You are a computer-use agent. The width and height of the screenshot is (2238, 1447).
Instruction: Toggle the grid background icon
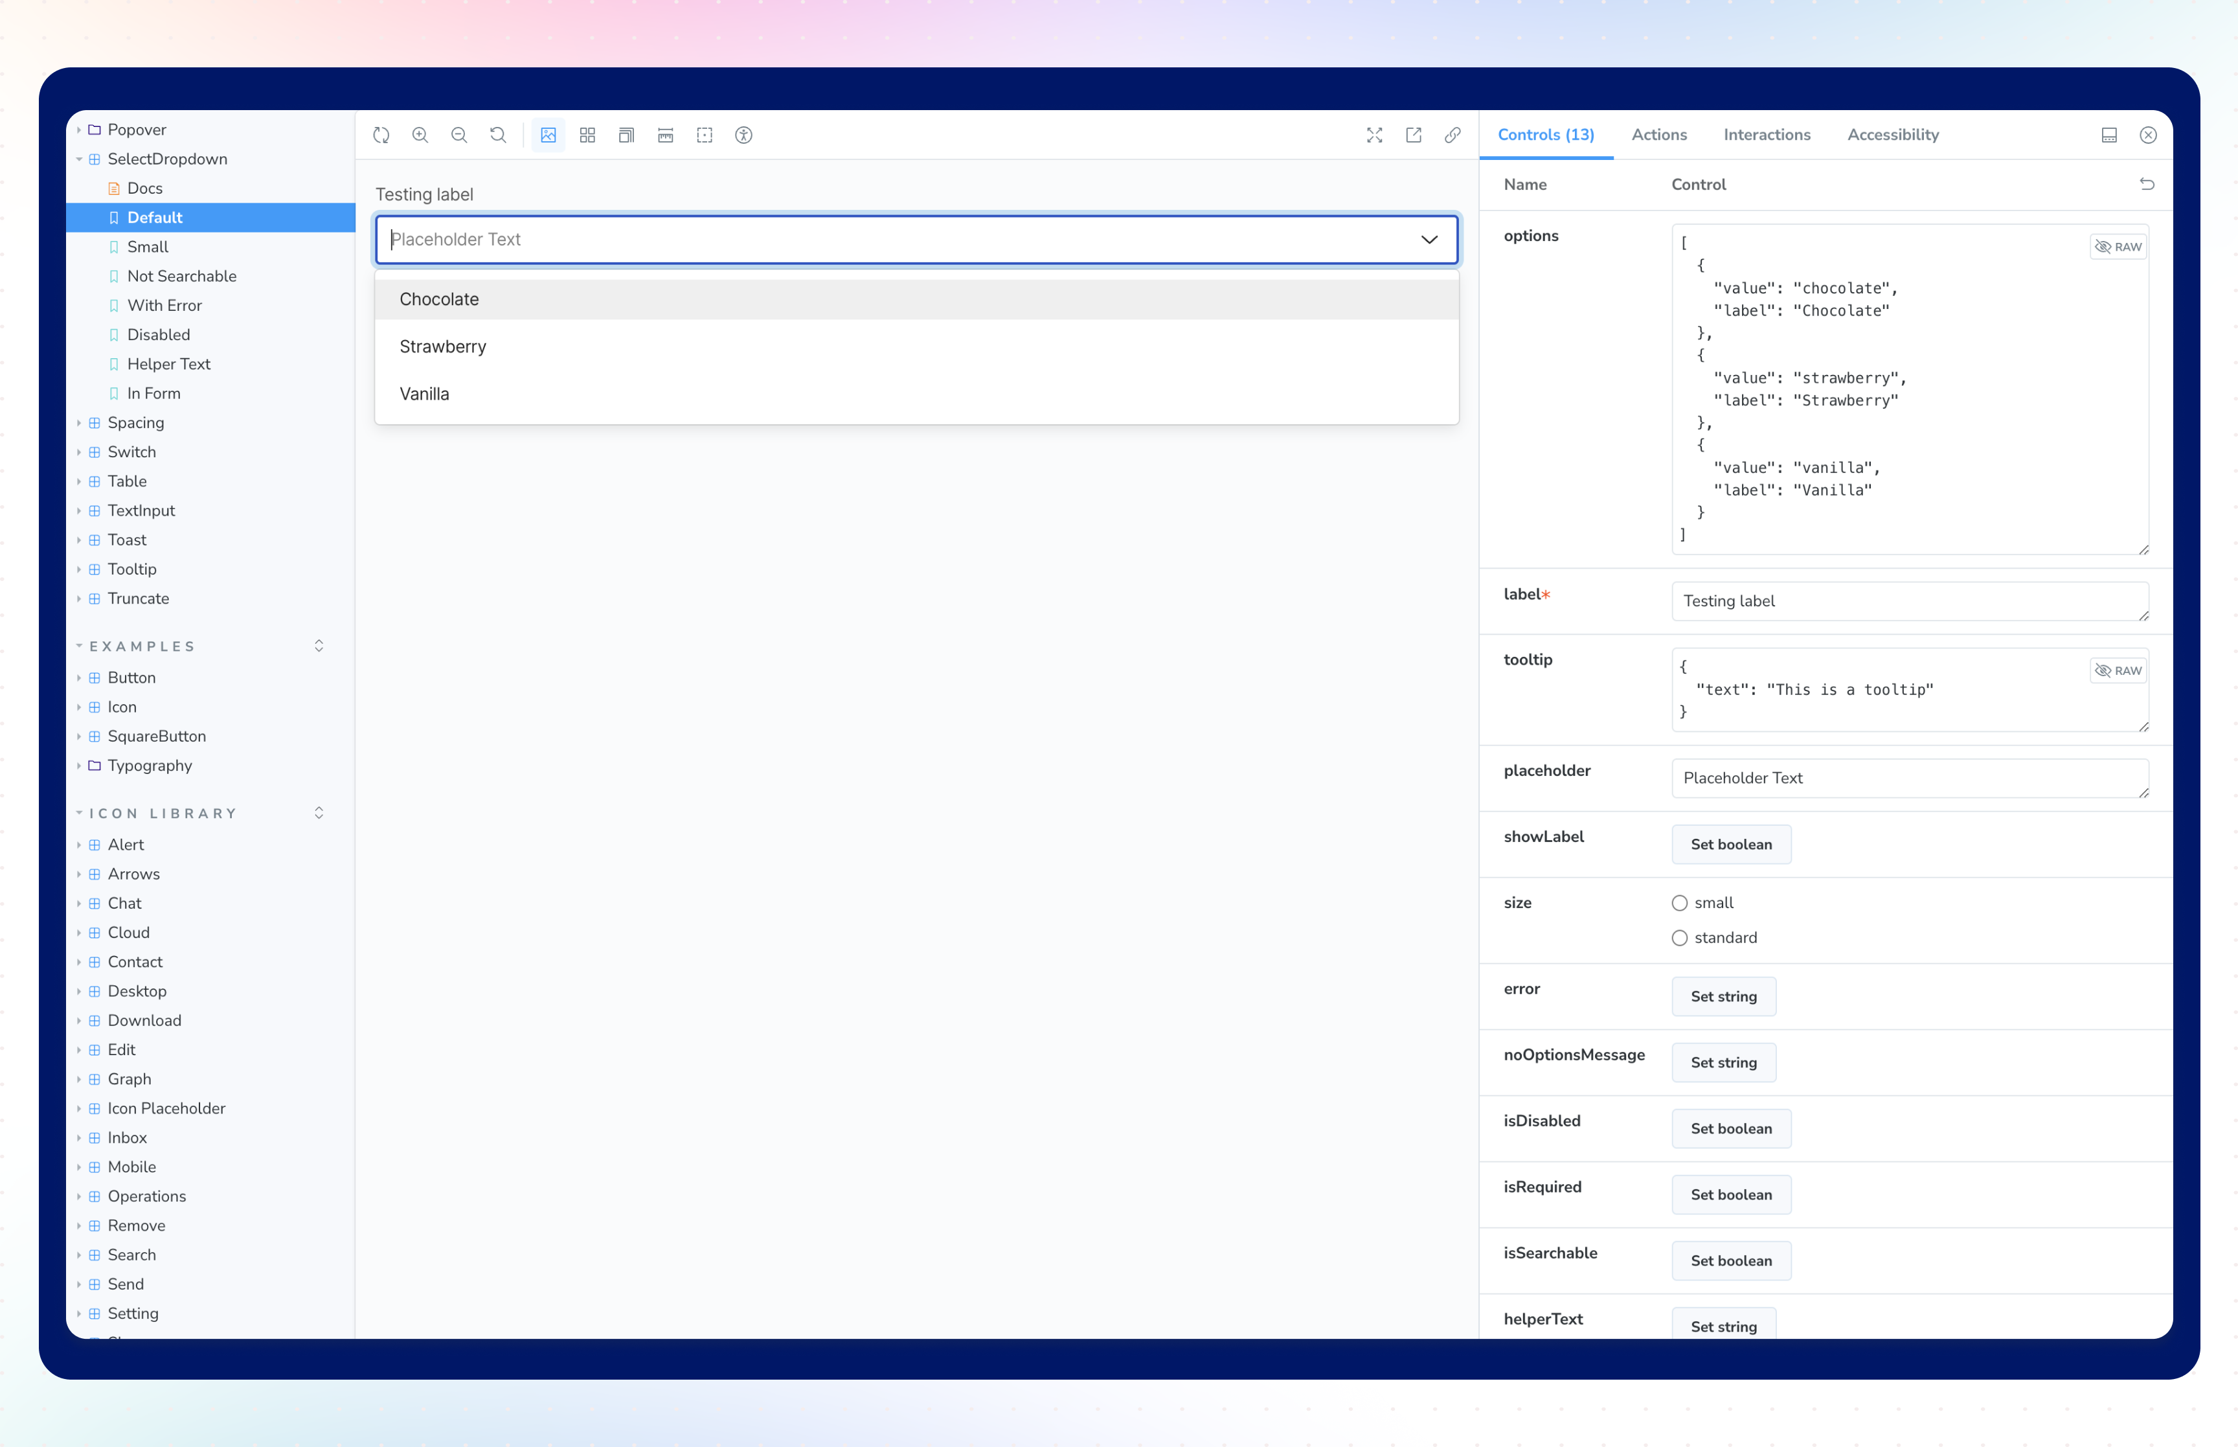[588, 135]
